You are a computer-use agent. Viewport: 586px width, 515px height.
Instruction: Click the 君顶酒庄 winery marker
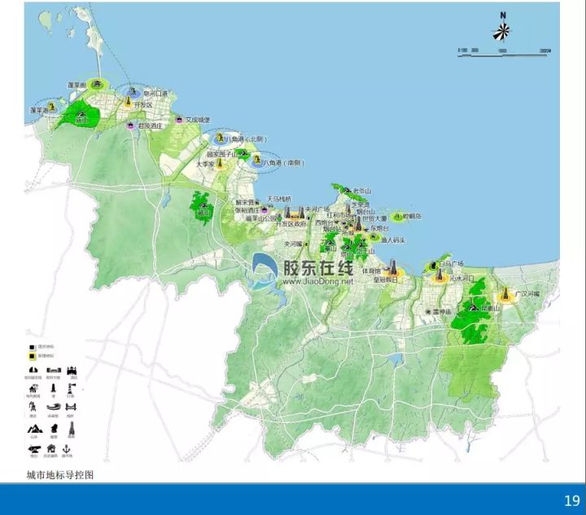tap(130, 125)
